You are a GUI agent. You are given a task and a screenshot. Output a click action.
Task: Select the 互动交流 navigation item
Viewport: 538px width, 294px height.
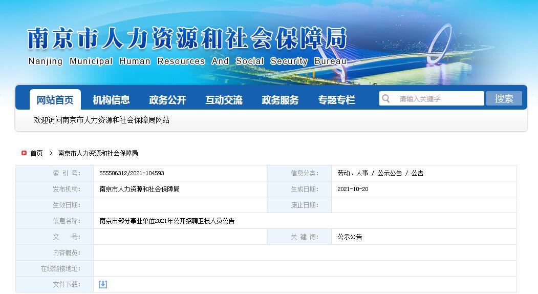(x=224, y=100)
